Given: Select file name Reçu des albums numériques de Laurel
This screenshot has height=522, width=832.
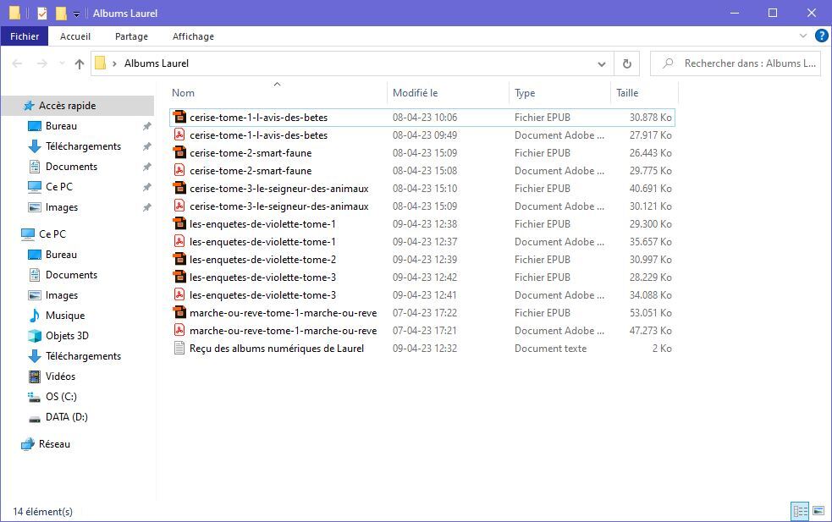Looking at the screenshot, I should (277, 349).
